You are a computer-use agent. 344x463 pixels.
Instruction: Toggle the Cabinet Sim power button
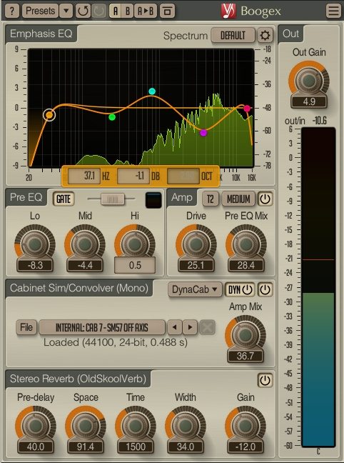pyautogui.click(x=265, y=289)
